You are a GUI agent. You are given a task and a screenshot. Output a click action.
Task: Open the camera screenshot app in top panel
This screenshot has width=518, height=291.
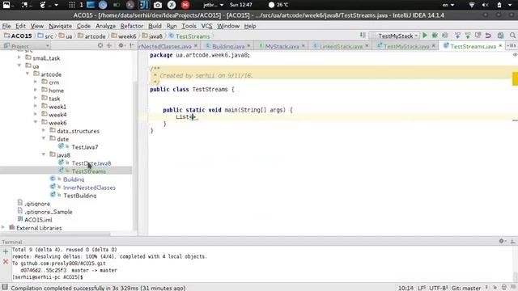point(158,5)
